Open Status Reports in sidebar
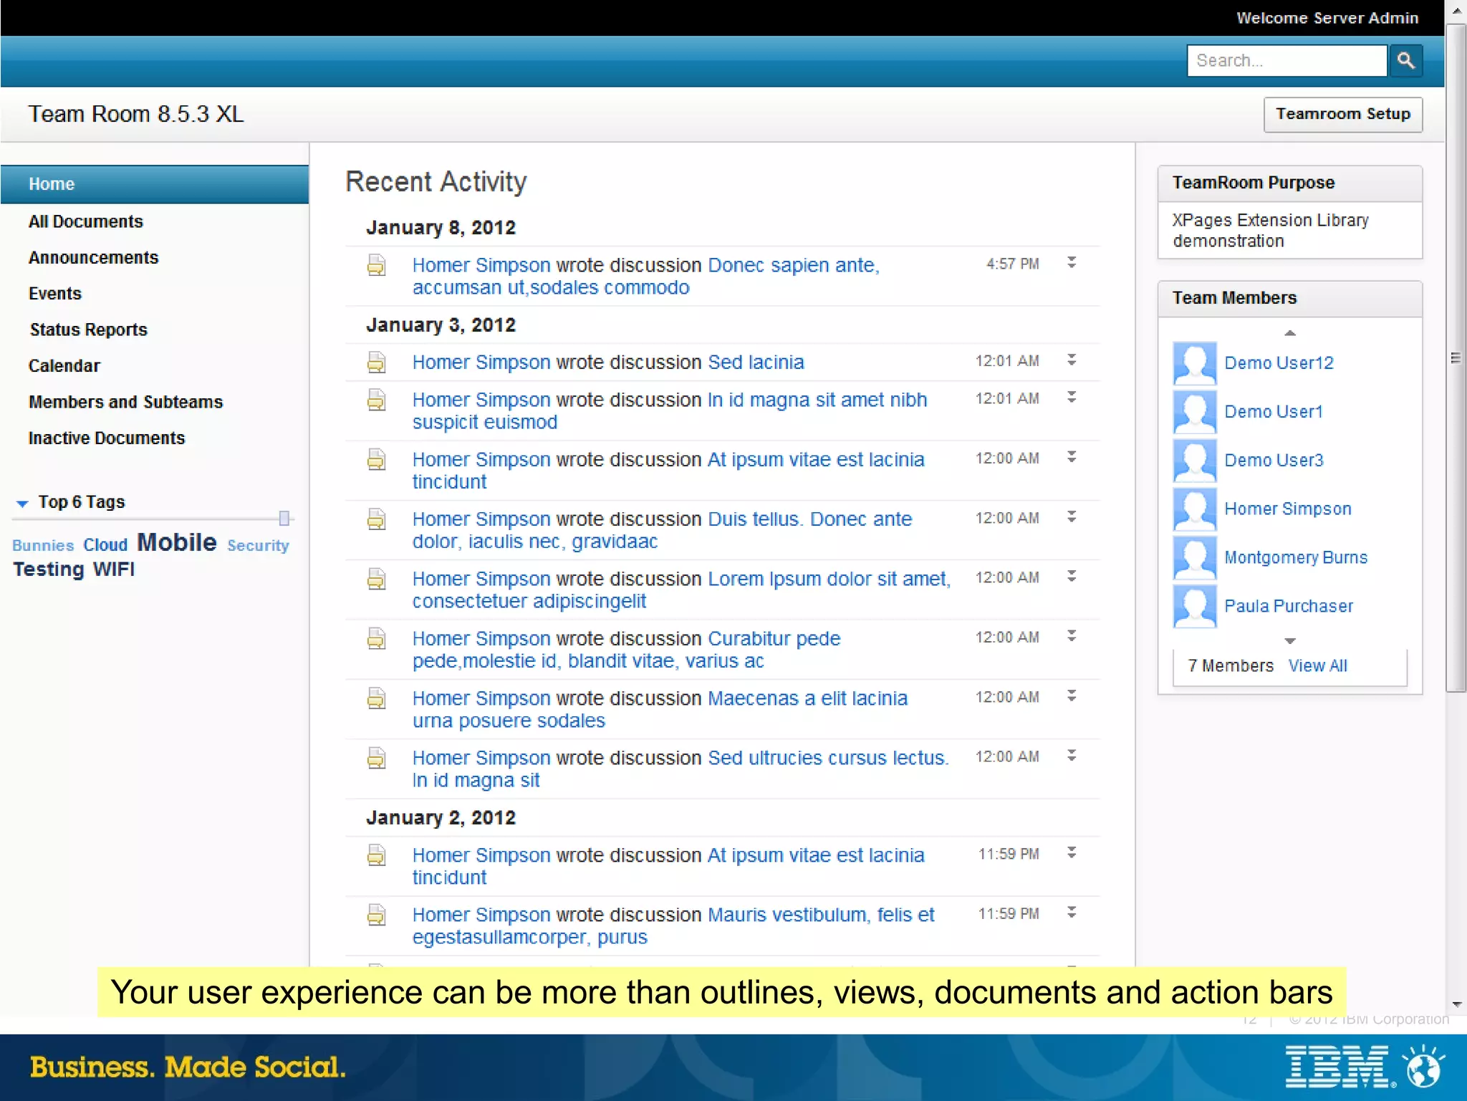The width and height of the screenshot is (1467, 1101). pyautogui.click(x=88, y=330)
